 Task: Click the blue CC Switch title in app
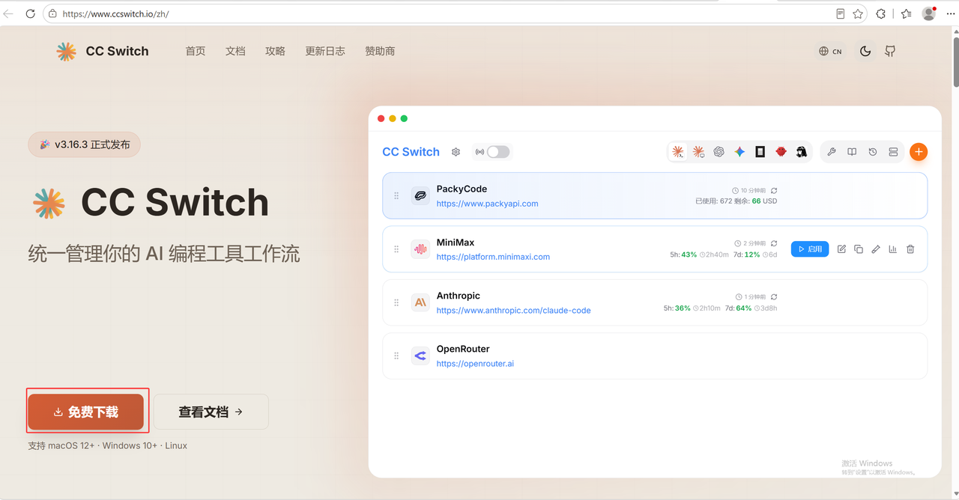[x=411, y=152]
